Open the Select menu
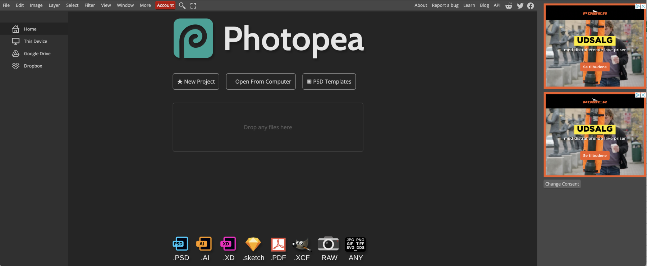The width and height of the screenshot is (647, 266). click(72, 5)
